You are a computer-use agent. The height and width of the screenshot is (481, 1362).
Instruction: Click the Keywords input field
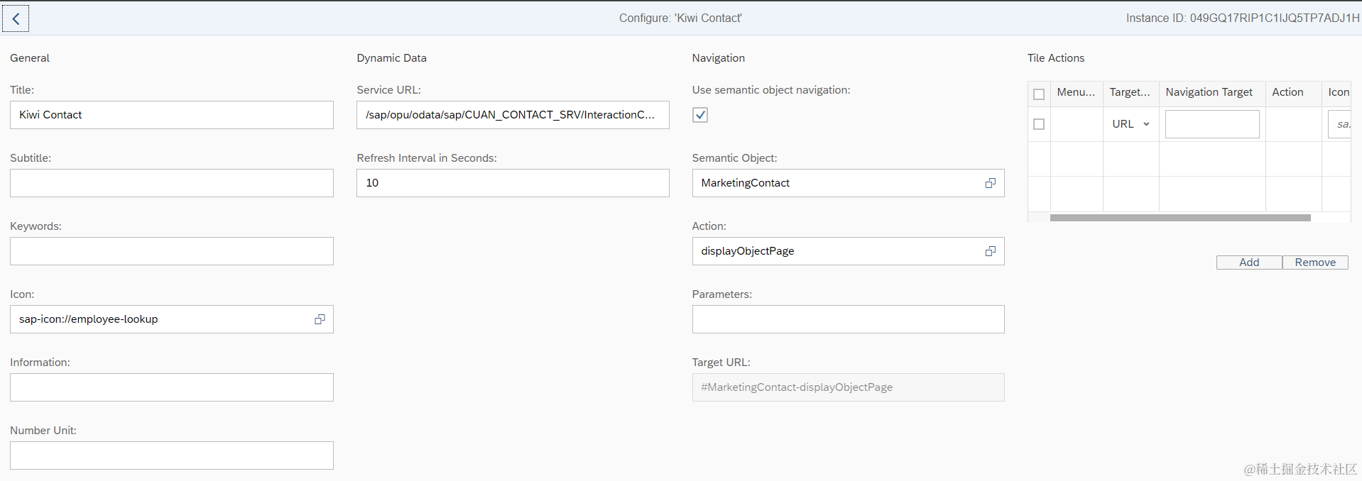coord(172,251)
